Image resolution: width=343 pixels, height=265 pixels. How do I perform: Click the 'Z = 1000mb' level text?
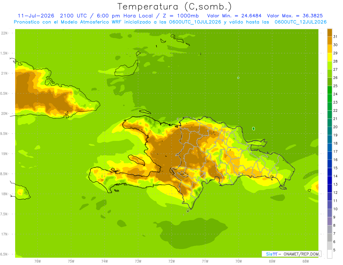(x=180, y=16)
